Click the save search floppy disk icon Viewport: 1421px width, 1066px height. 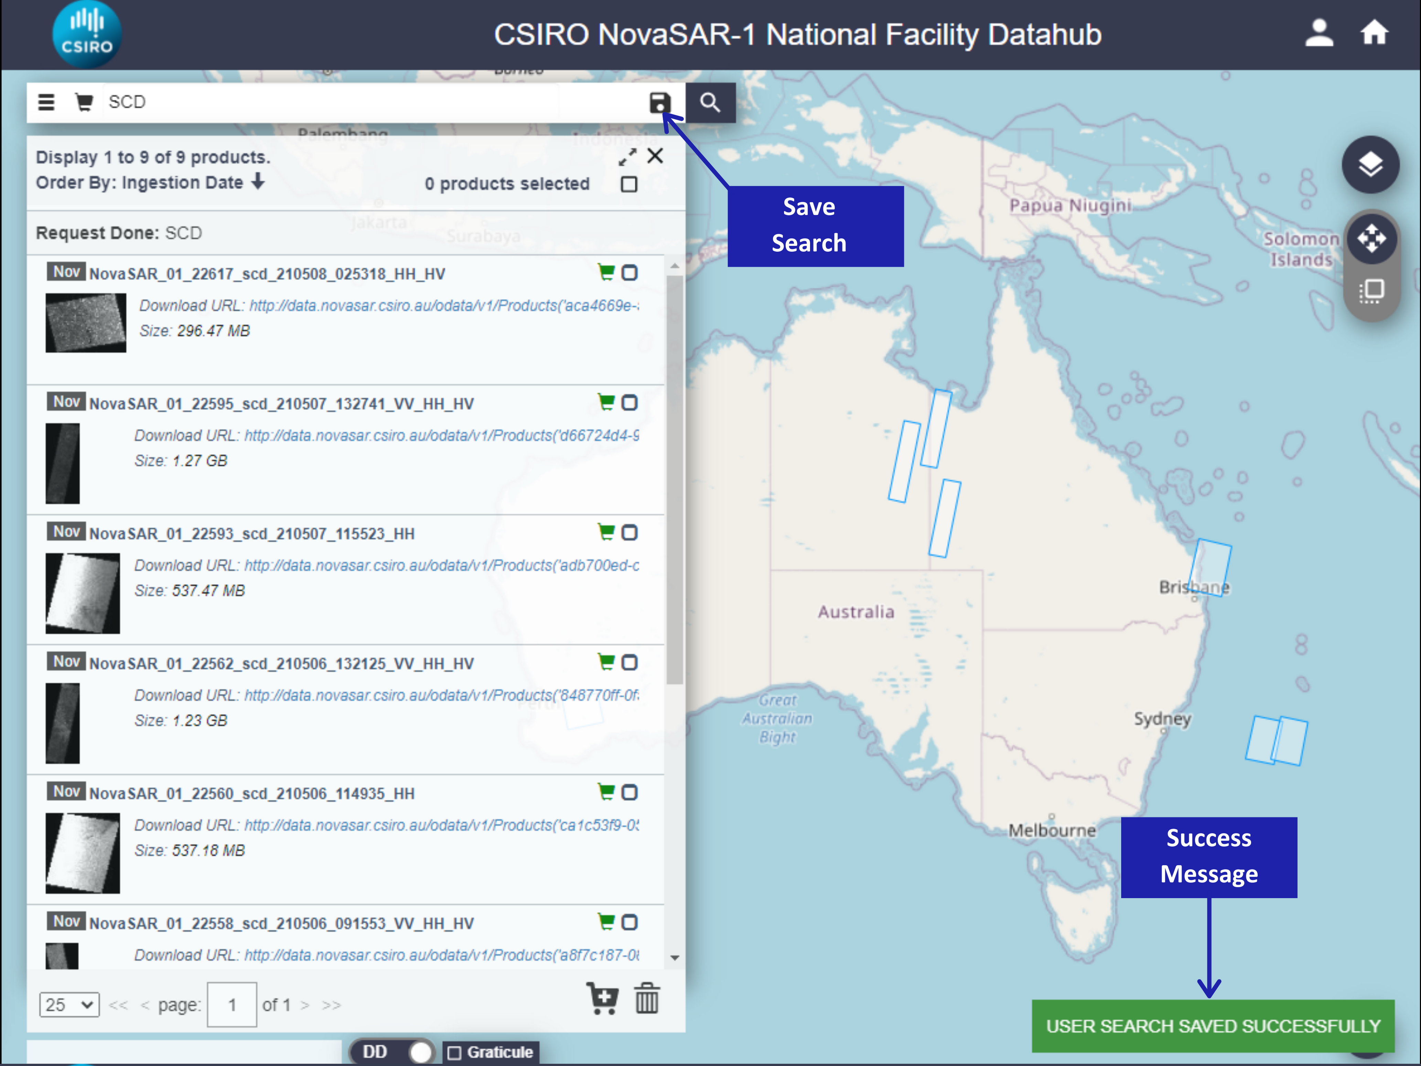(x=660, y=103)
